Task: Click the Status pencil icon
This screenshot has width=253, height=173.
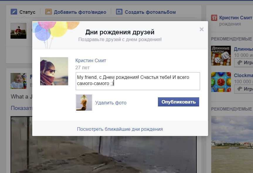Action: tap(14, 12)
